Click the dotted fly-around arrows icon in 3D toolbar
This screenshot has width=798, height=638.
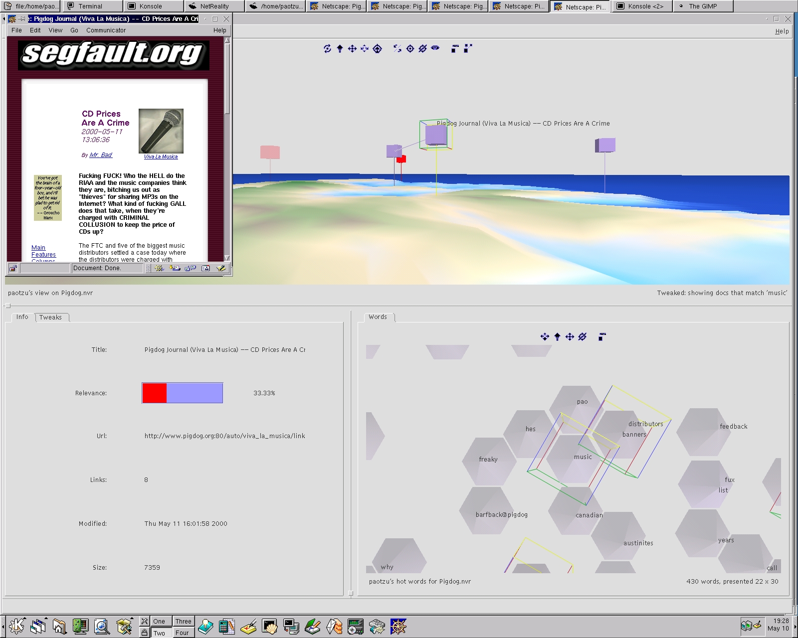tap(365, 48)
